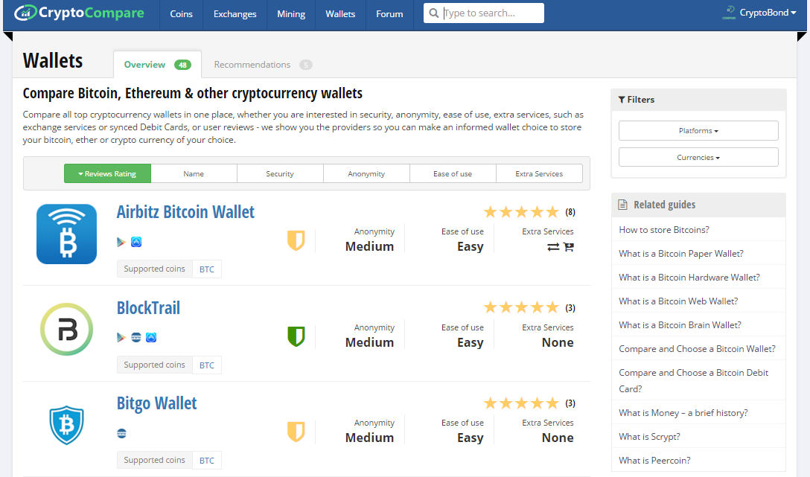This screenshot has width=810, height=477.
Task: Expand the Currencies filter dropdown
Action: point(698,158)
